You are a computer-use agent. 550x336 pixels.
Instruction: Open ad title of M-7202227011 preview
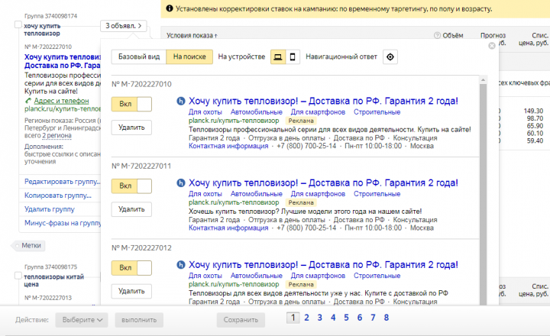[323, 183]
